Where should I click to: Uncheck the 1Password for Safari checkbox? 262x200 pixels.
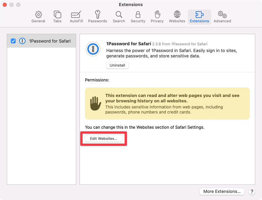(13, 41)
